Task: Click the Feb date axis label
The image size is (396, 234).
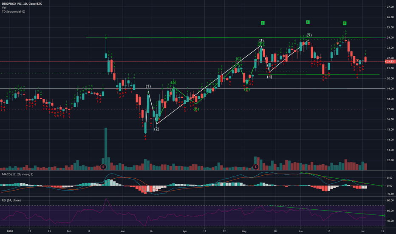Action: [x=69, y=231]
